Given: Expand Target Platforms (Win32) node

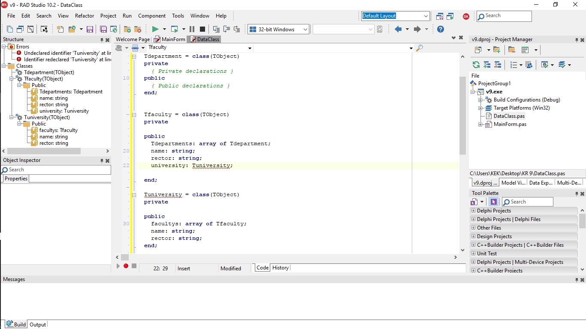Looking at the screenshot, I should (x=480, y=108).
